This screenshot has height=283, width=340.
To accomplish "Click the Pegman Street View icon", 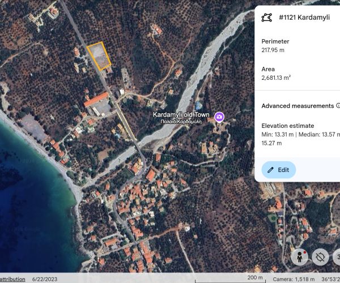I will (x=299, y=256).
